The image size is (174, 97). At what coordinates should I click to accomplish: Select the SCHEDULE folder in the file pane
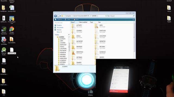(100, 53)
